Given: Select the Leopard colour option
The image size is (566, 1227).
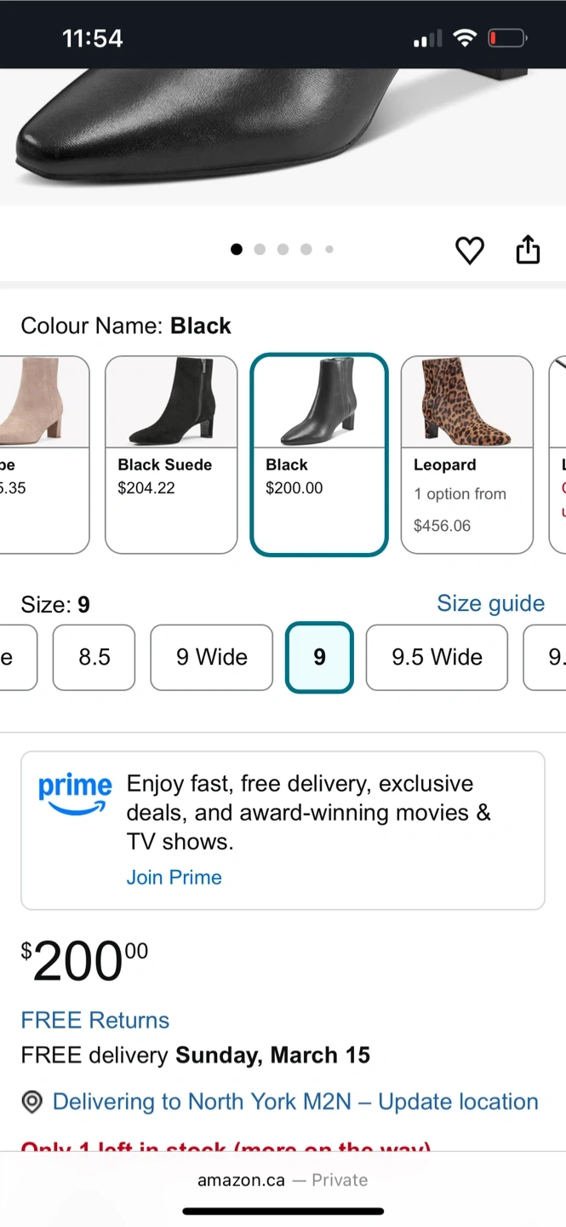Looking at the screenshot, I should (x=466, y=454).
